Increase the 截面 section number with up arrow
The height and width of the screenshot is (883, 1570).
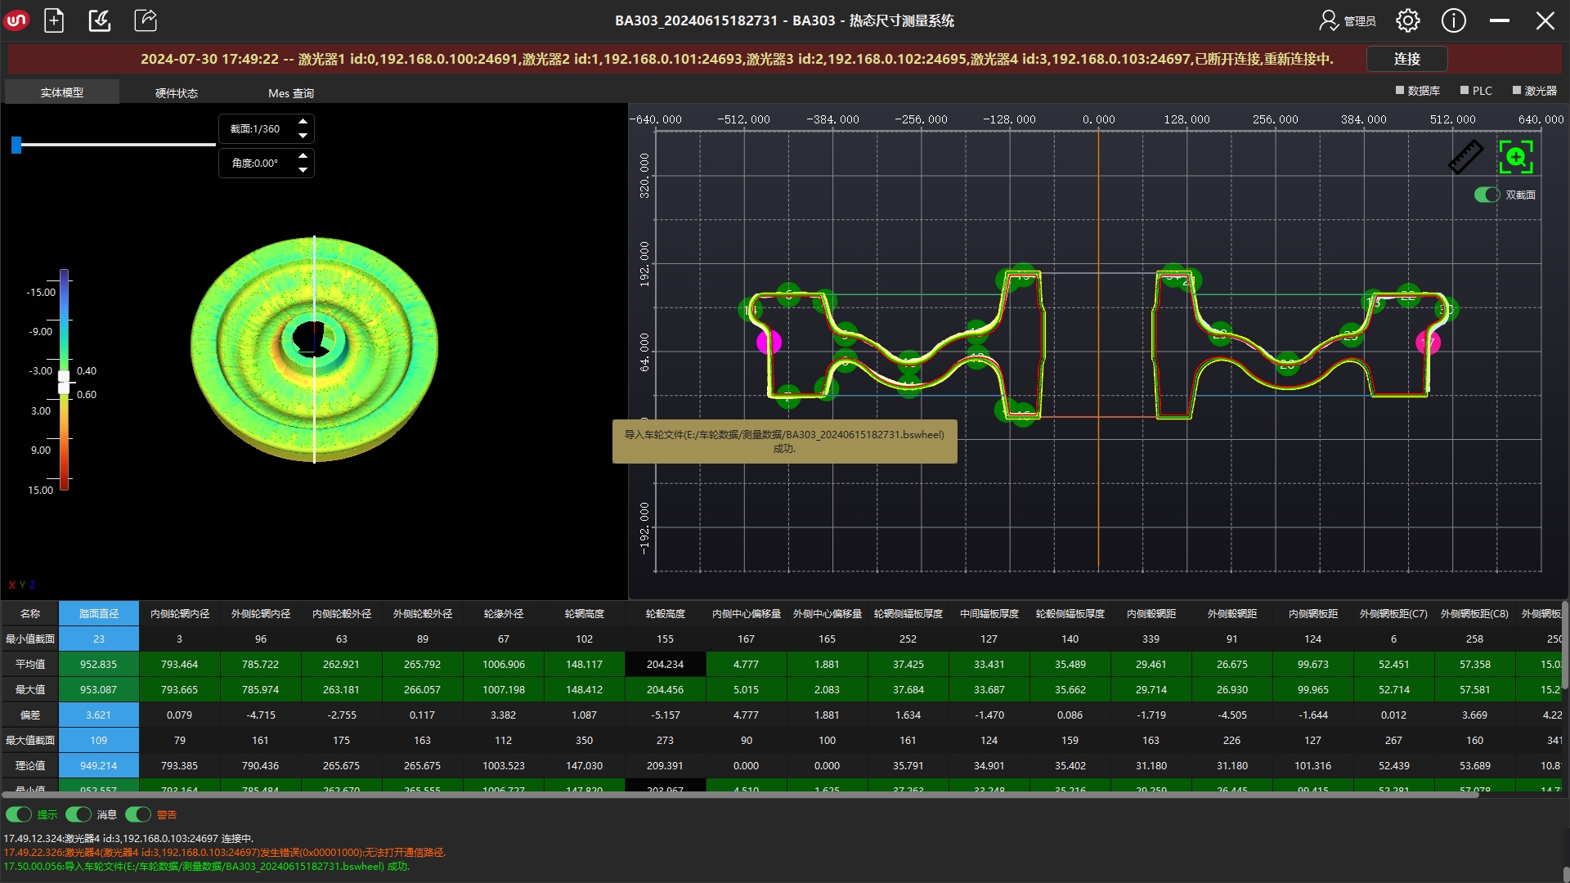303,122
